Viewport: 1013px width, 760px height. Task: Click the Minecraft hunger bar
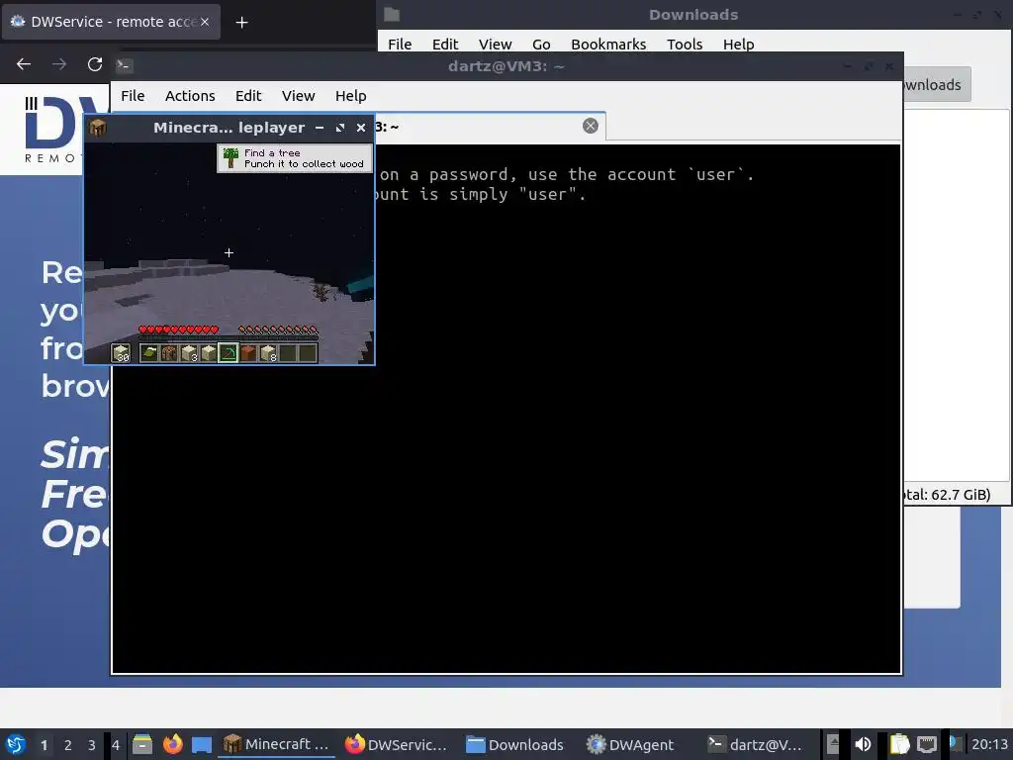278,330
